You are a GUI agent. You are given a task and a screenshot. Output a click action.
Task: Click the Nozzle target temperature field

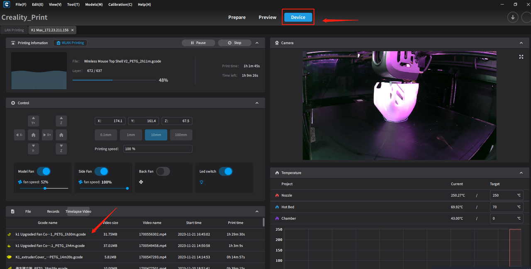pyautogui.click(x=506, y=195)
